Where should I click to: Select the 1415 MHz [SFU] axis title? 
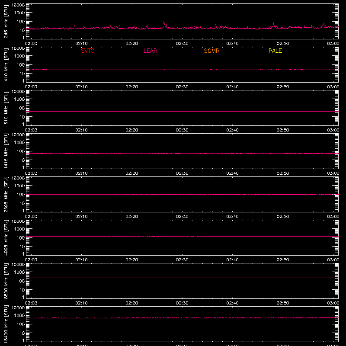coord(6,151)
